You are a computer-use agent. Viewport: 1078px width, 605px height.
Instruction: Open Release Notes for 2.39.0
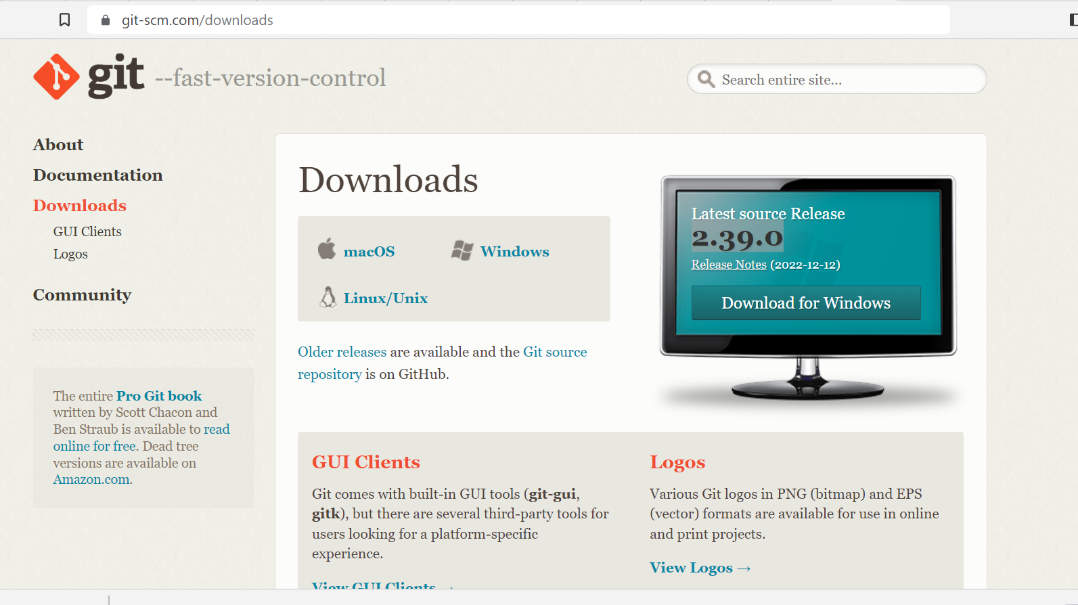pos(729,265)
